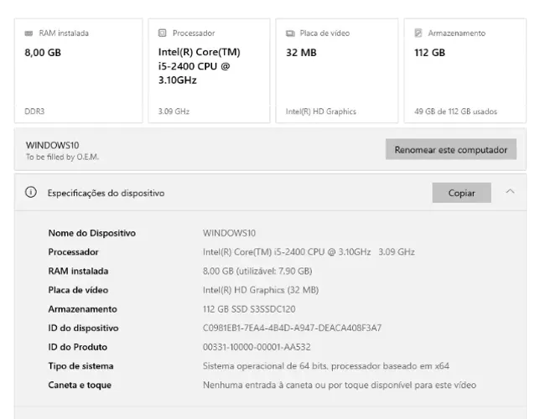Screen dimensions: 540x419
Task: Click RAM instalada card title
Action: (x=64, y=34)
